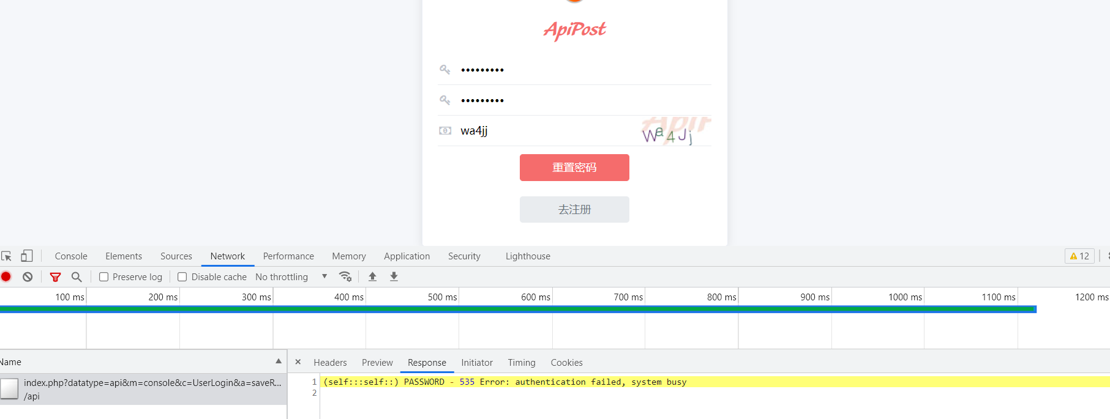Close the request details panel
This screenshot has height=419, width=1110.
298,362
